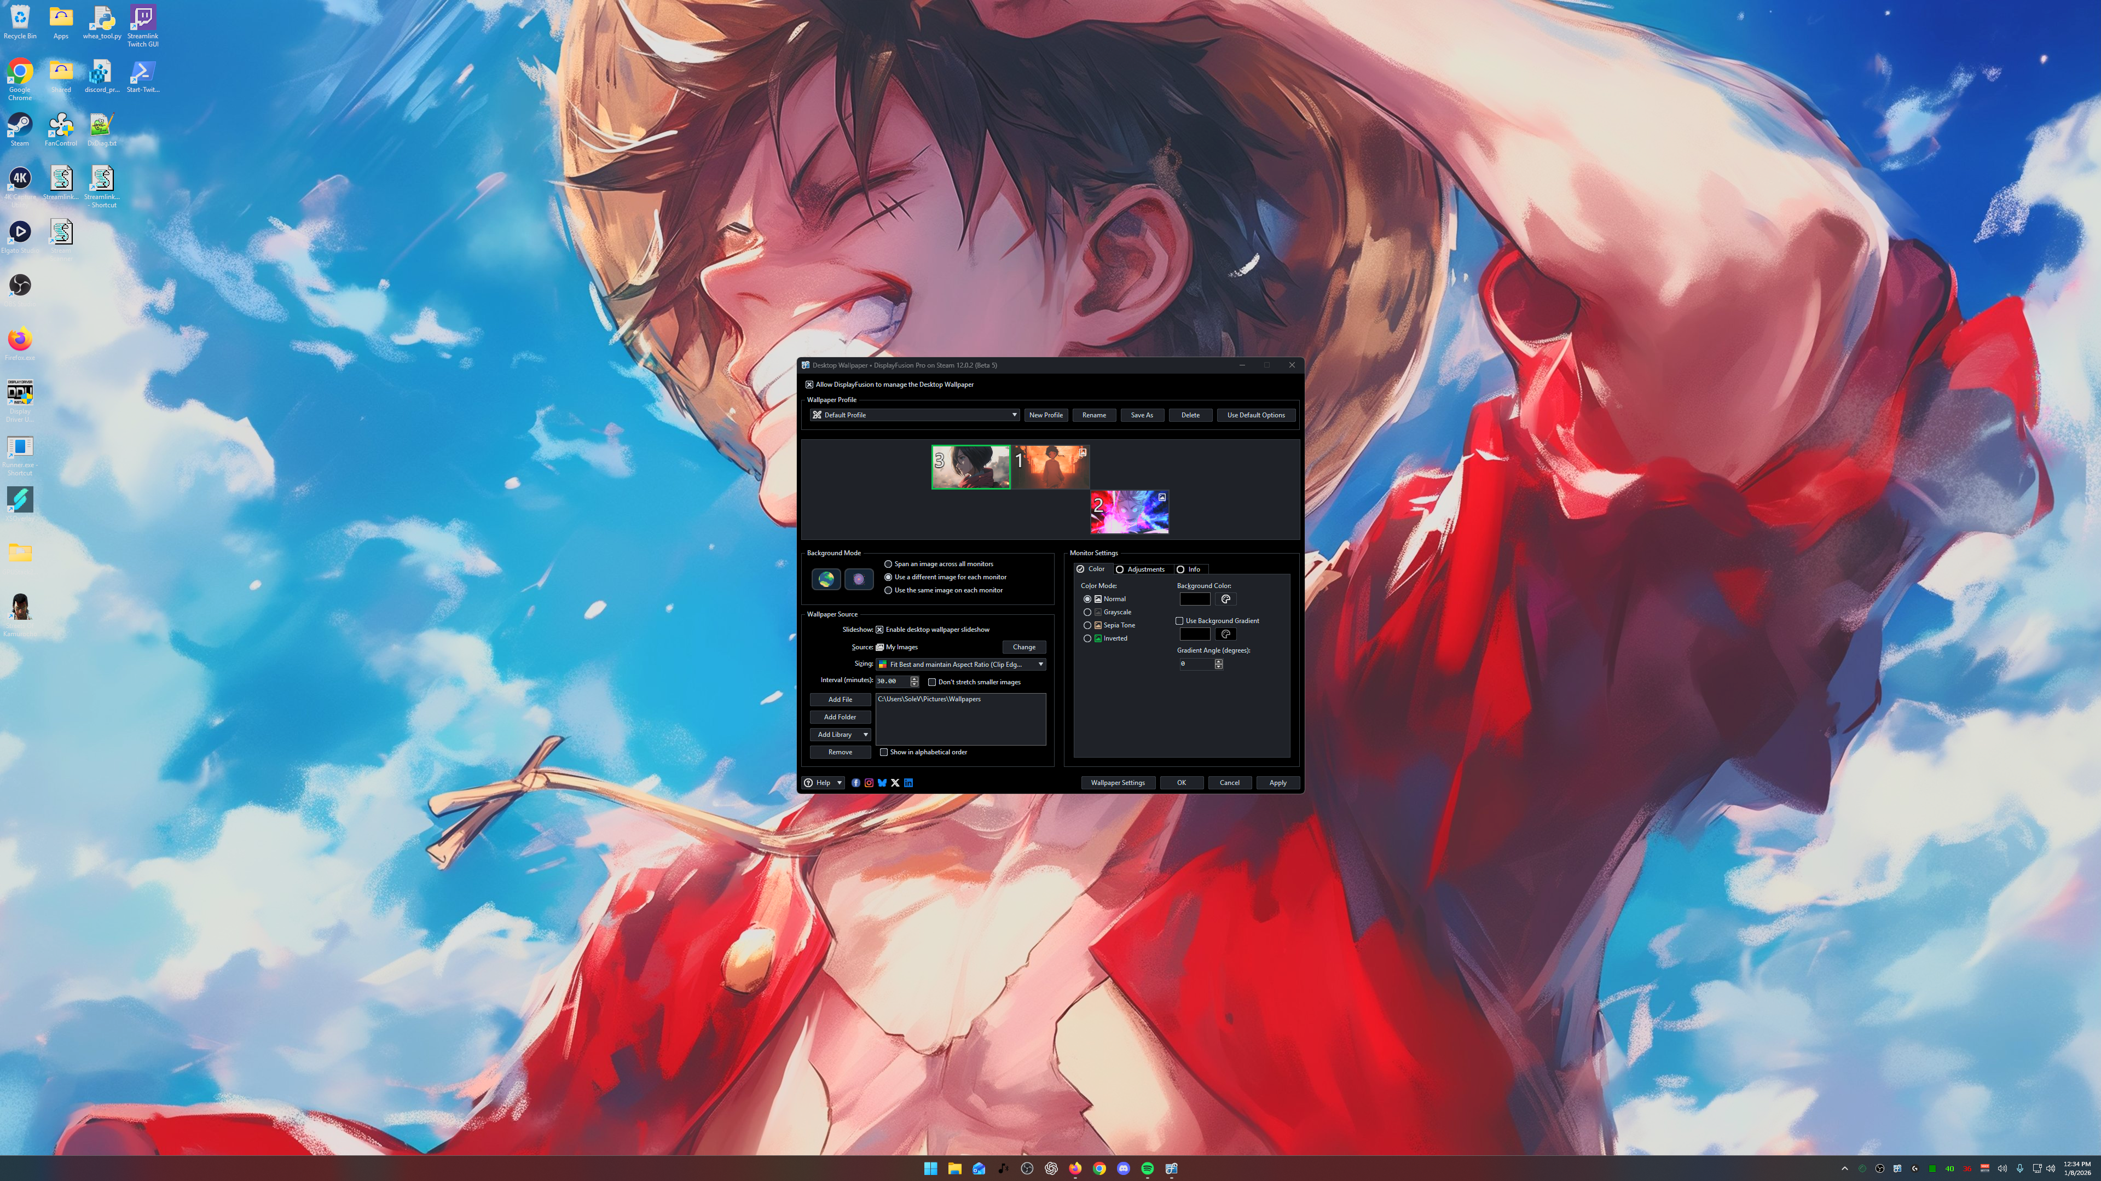Switch to the Adjustments tab

click(1141, 569)
